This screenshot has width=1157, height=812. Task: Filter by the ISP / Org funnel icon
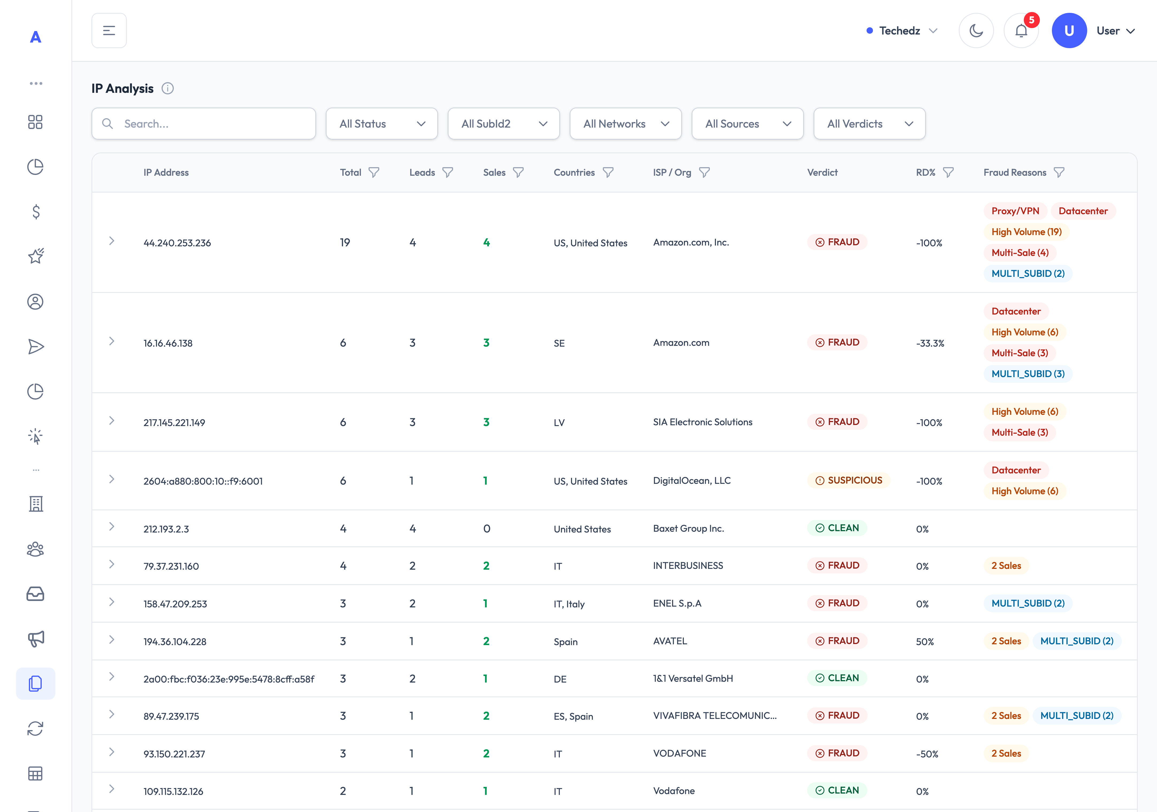click(704, 173)
